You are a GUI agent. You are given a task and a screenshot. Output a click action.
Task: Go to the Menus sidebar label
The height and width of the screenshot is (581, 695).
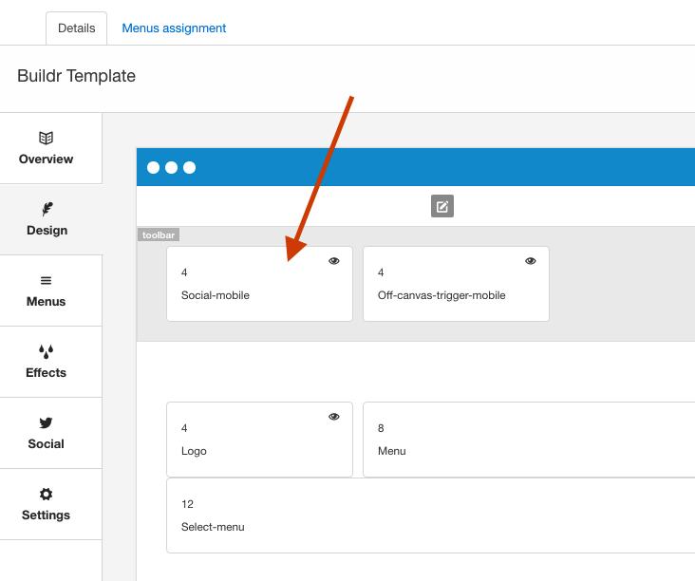click(47, 302)
